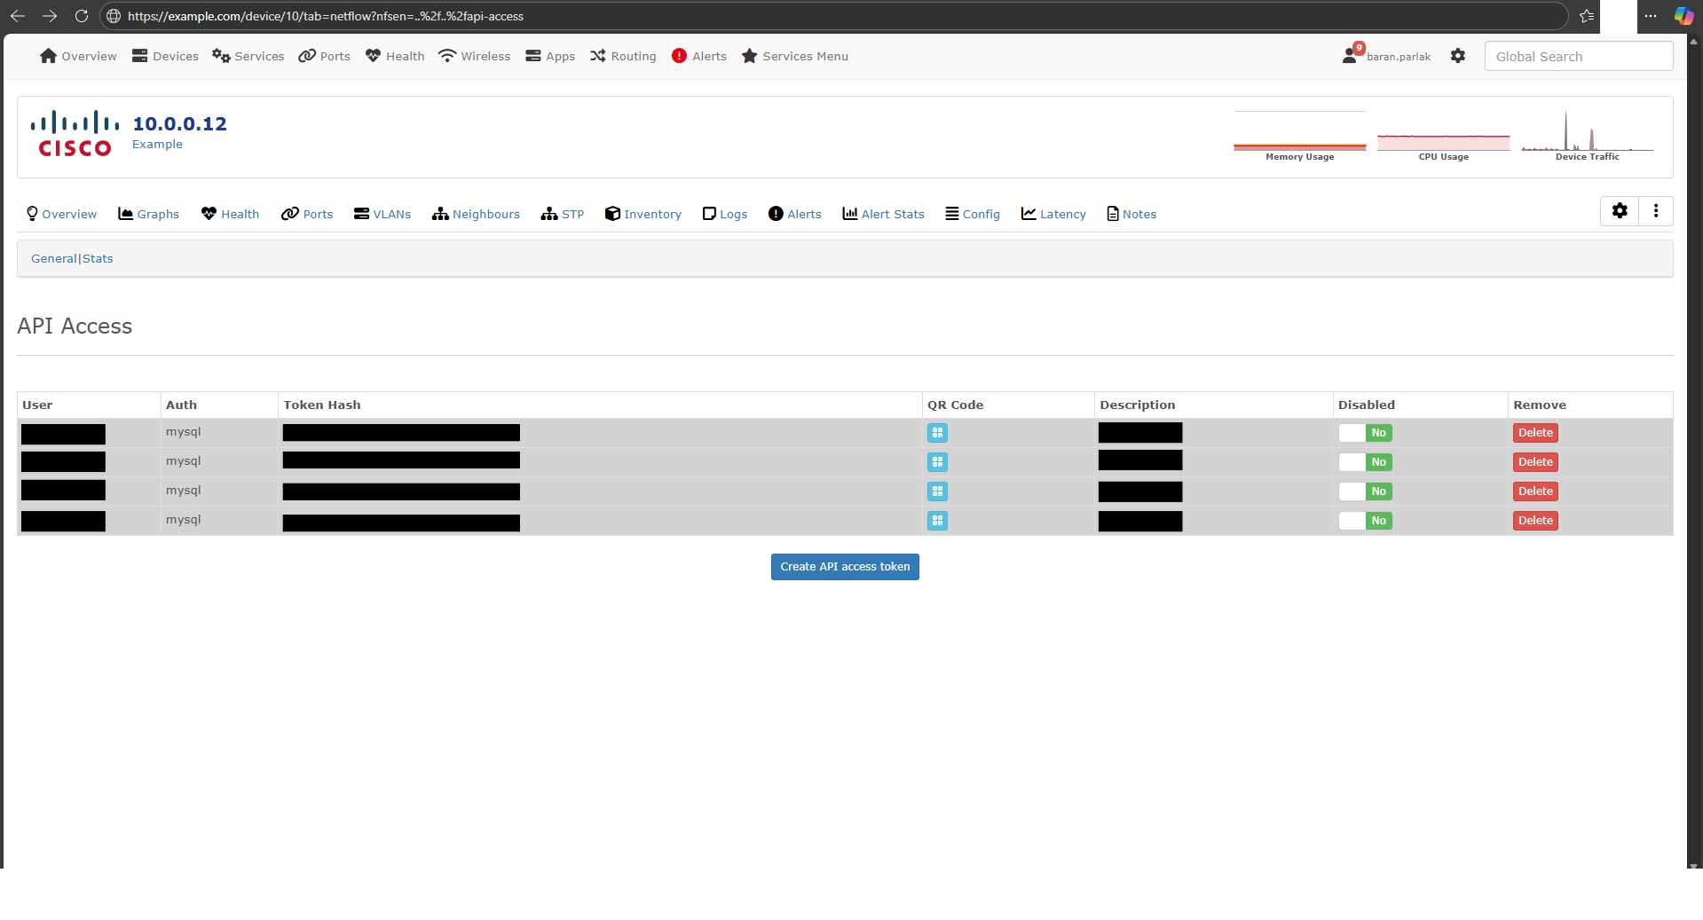Toggle the Disabled switch on the second token row
1703x920 pixels.
pyautogui.click(x=1366, y=462)
